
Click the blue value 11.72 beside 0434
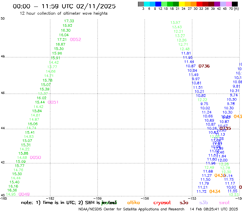201,191
